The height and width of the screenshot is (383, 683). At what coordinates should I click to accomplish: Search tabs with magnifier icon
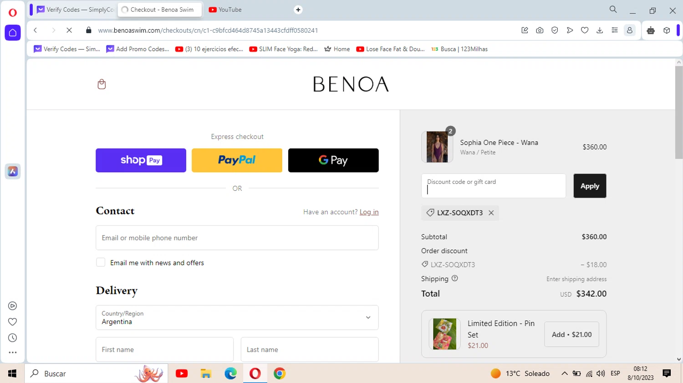[613, 10]
